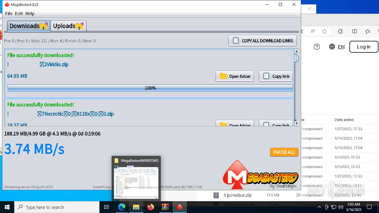Open the taskbar clock and date
The image size is (379, 213).
pyautogui.click(x=354, y=207)
